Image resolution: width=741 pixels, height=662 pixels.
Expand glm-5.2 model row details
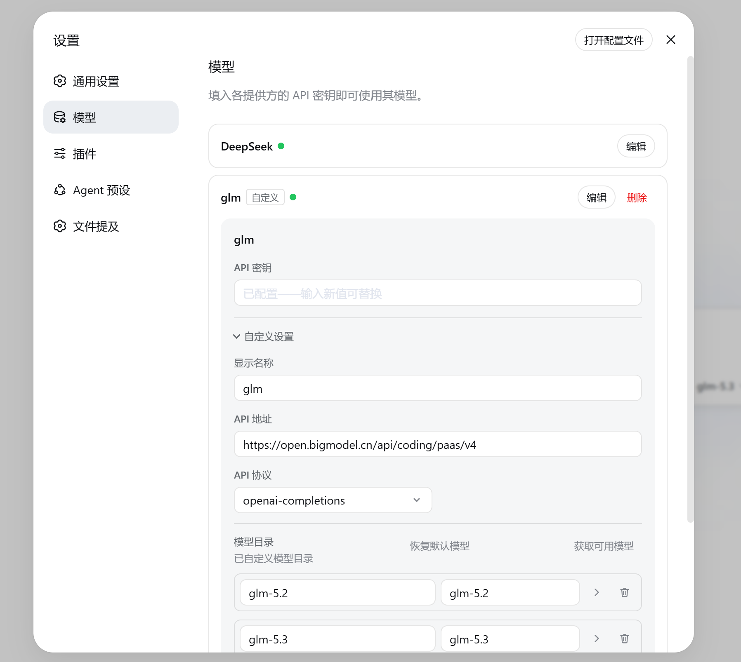coord(597,592)
